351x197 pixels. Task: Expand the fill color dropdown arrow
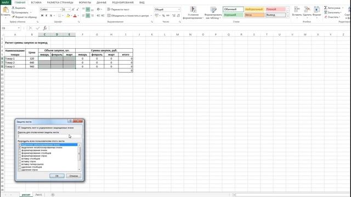pyautogui.click(x=71, y=16)
